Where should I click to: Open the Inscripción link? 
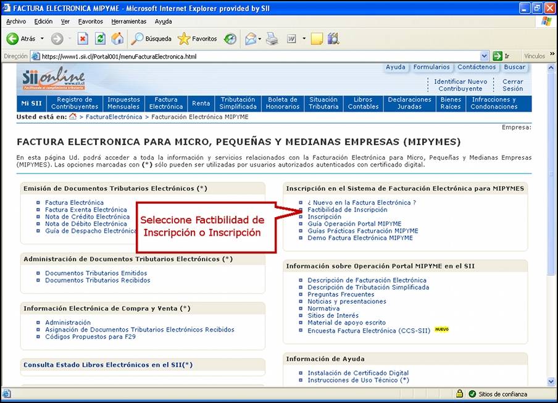(324, 217)
